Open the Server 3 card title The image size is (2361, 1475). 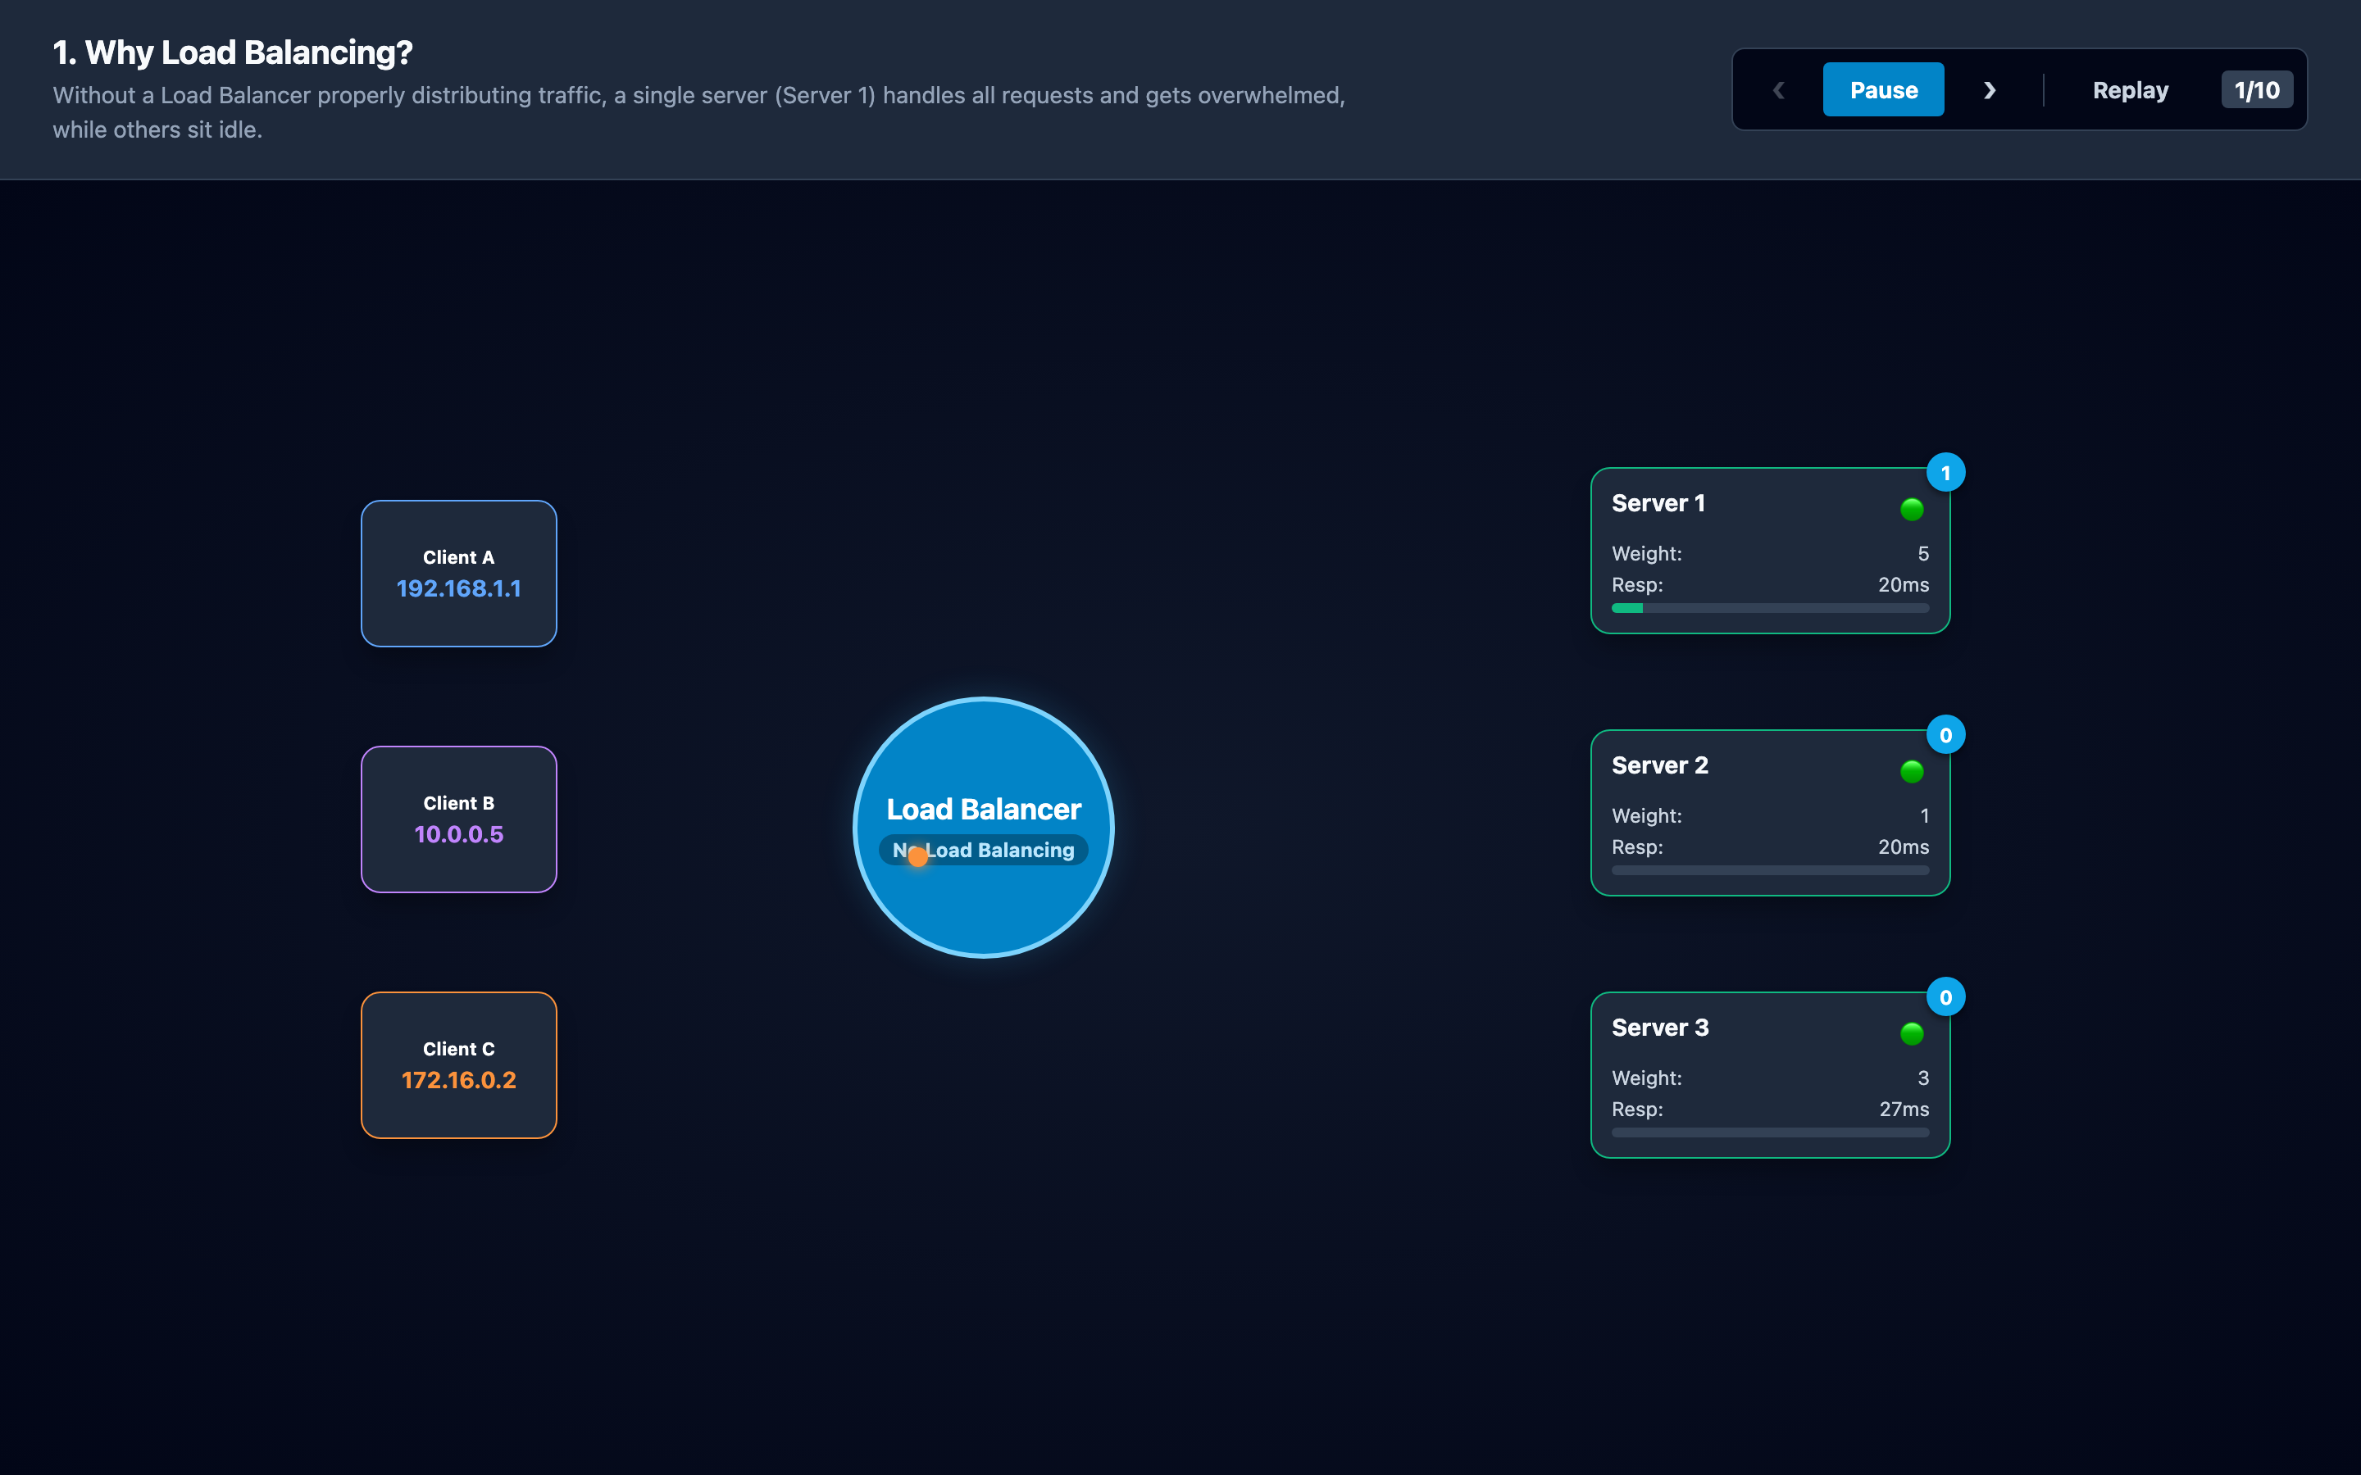pyautogui.click(x=1659, y=1028)
